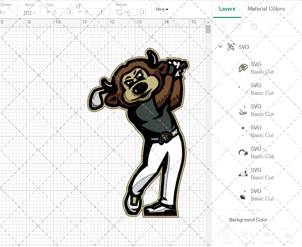Click the Background Color swatch
This screenshot has height=247, width=302.
(222, 220)
